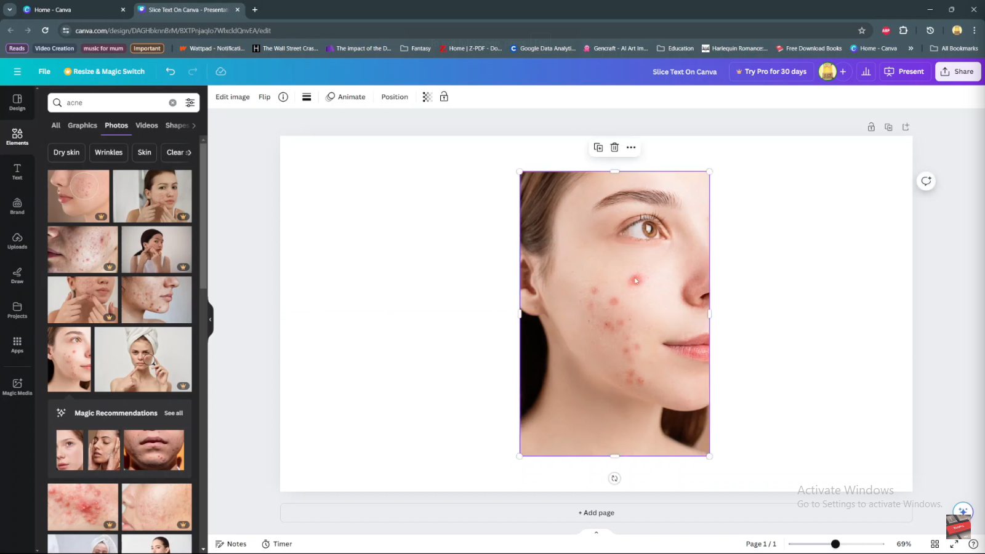Click See all Magic Recommendations

pyautogui.click(x=174, y=413)
